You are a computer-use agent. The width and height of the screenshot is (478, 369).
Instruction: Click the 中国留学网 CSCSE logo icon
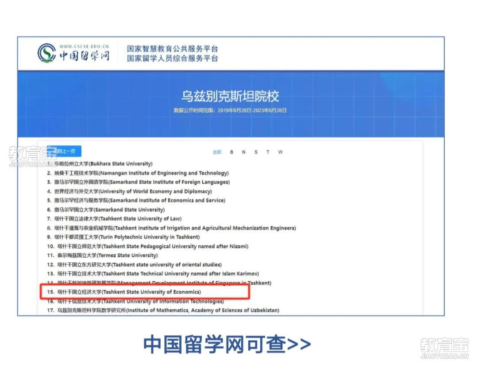46,53
